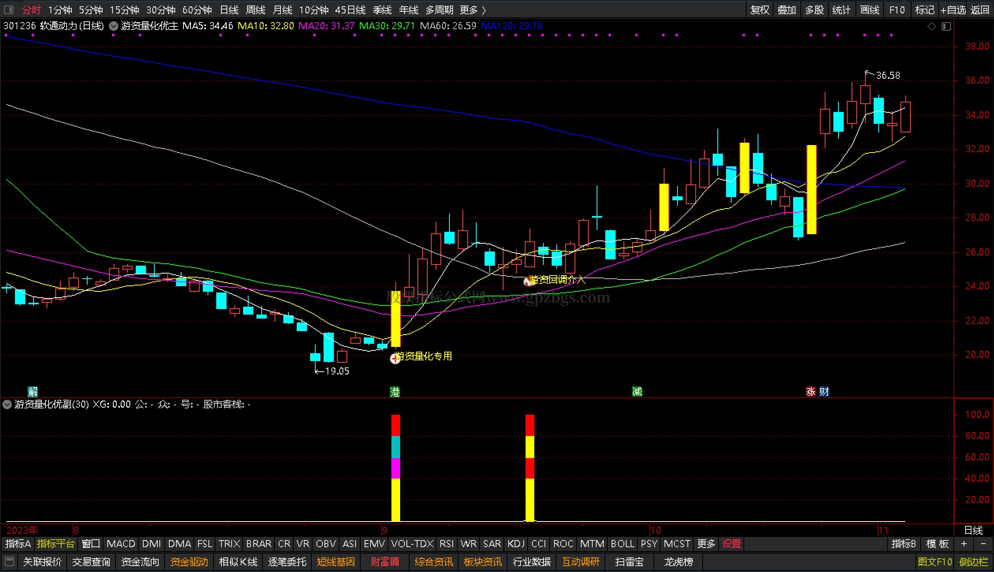Click the 统计 button
Image resolution: width=994 pixels, height=572 pixels.
tap(841, 10)
